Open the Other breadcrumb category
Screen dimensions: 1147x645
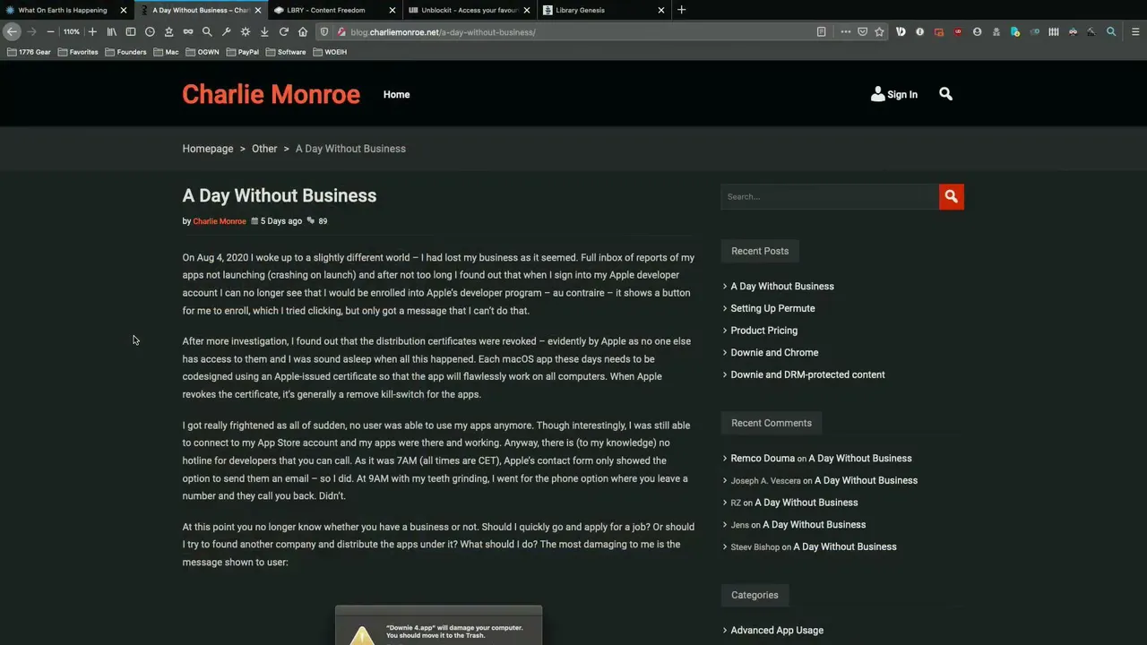(x=264, y=149)
